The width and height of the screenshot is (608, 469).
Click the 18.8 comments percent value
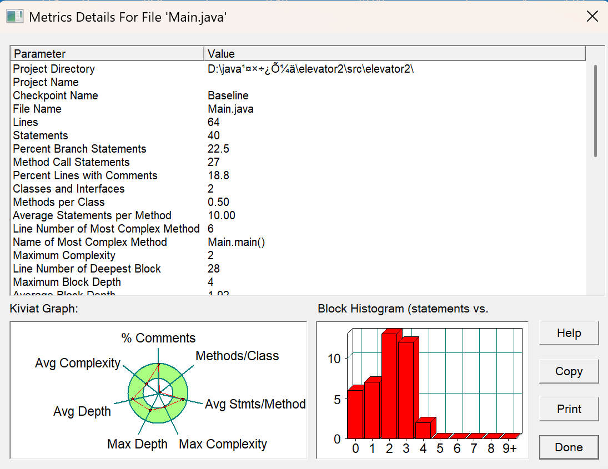click(x=218, y=175)
